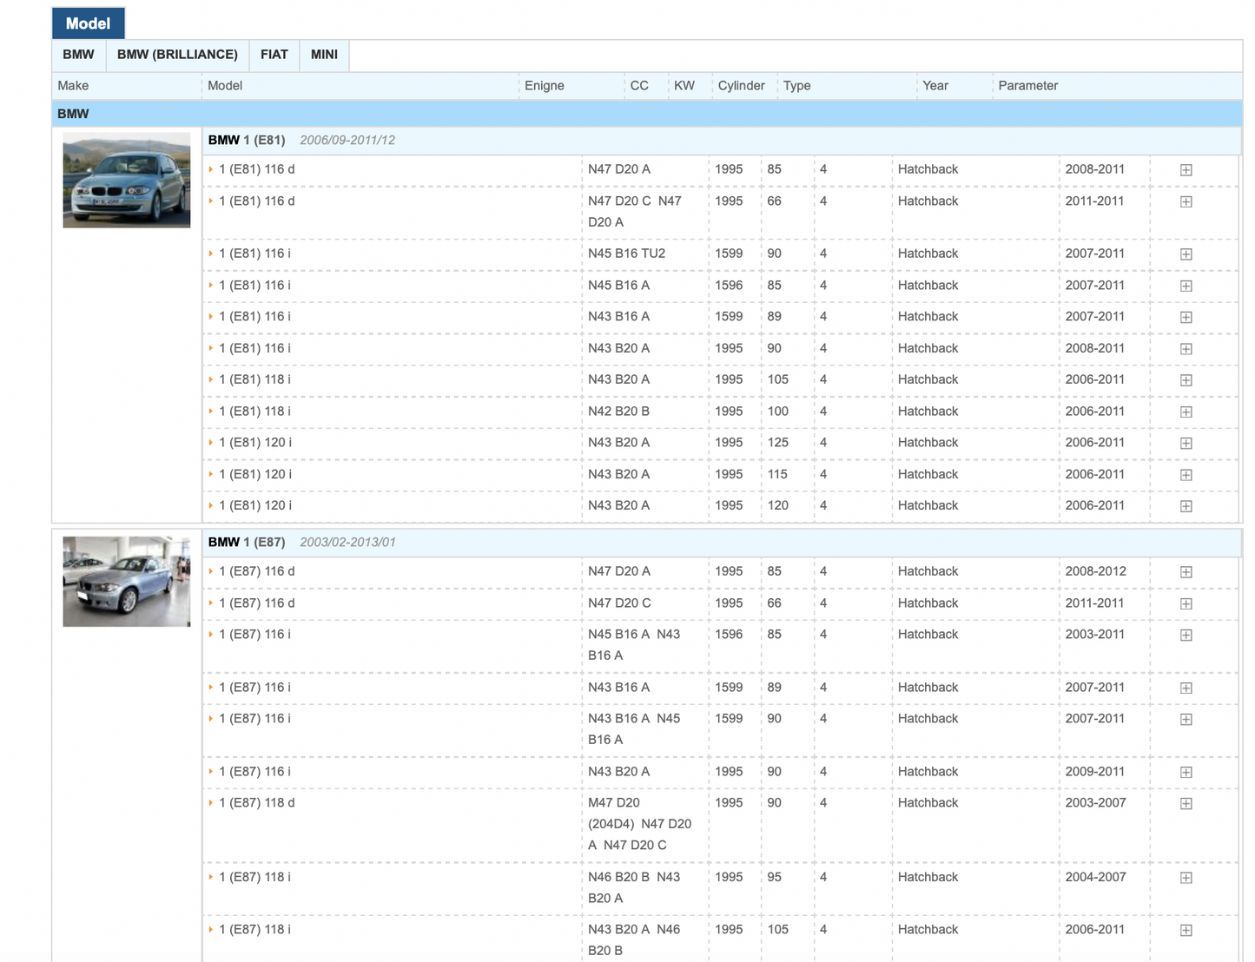Open 1 (E87) 118 d model link
The height and width of the screenshot is (962, 1255).
256,803
